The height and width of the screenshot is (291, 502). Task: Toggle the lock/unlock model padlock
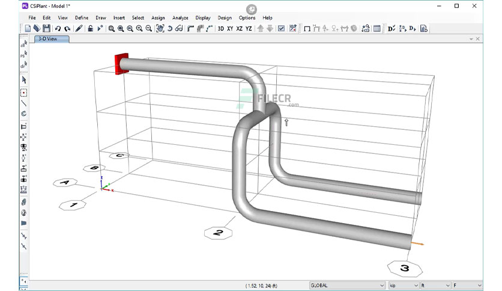pyautogui.click(x=90, y=28)
